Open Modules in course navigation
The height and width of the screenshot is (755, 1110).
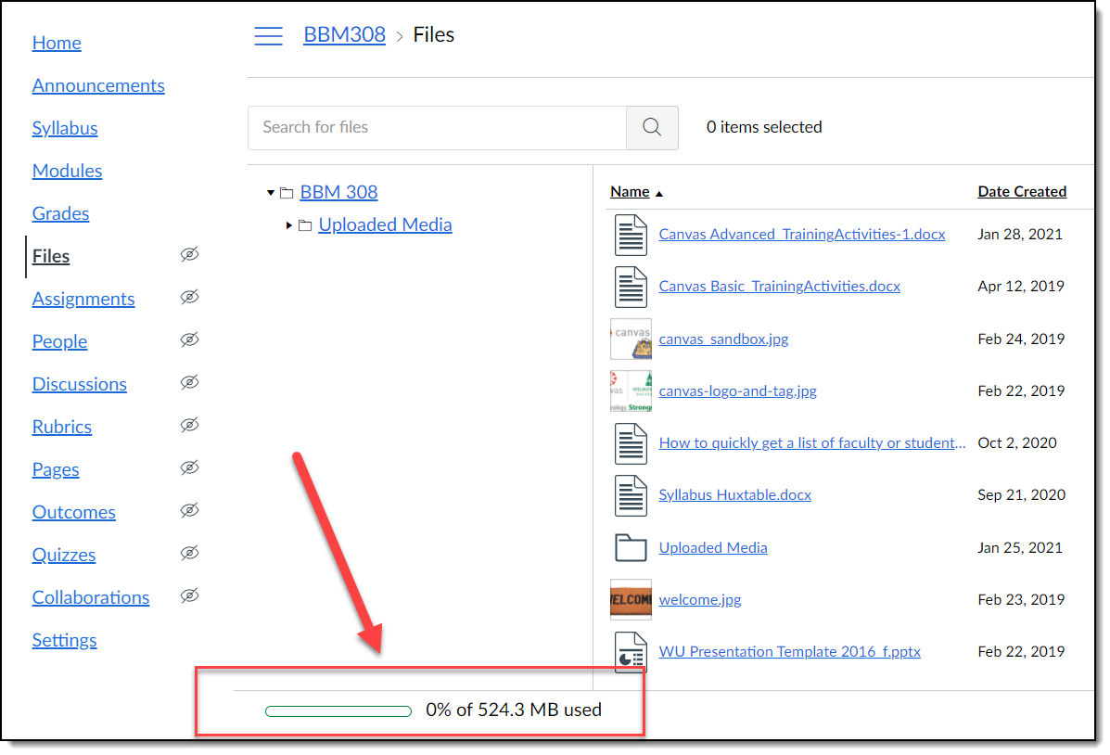68,171
